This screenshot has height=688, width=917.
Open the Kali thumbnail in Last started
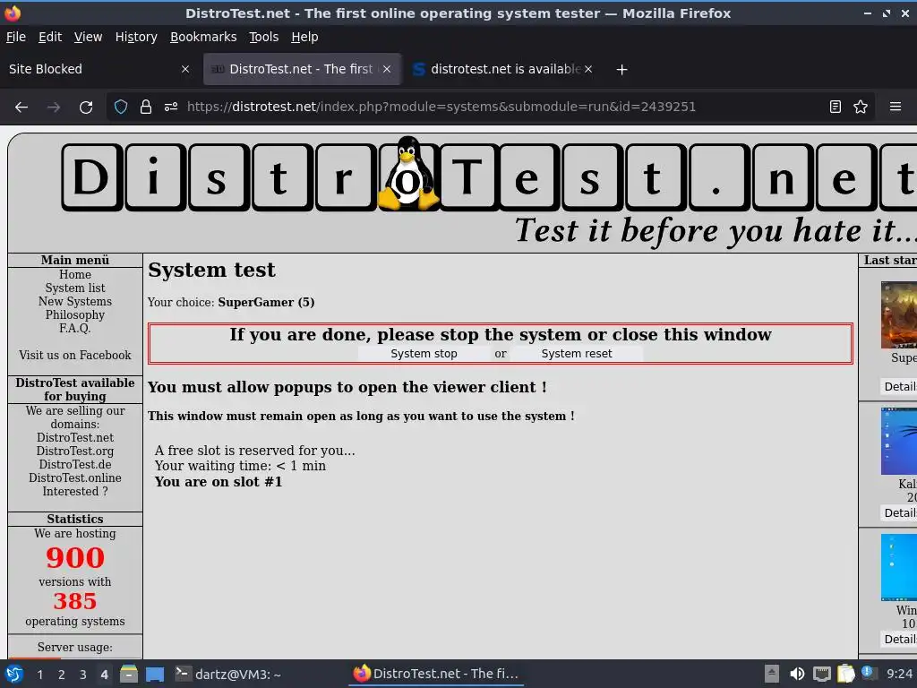[x=899, y=441]
